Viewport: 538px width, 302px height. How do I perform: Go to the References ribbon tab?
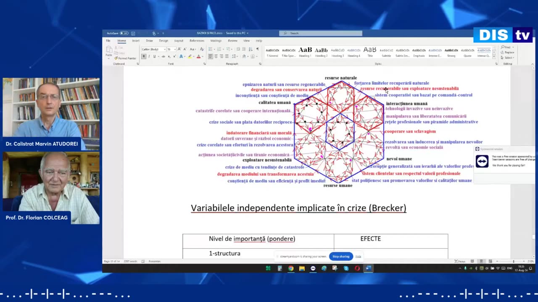(x=197, y=41)
